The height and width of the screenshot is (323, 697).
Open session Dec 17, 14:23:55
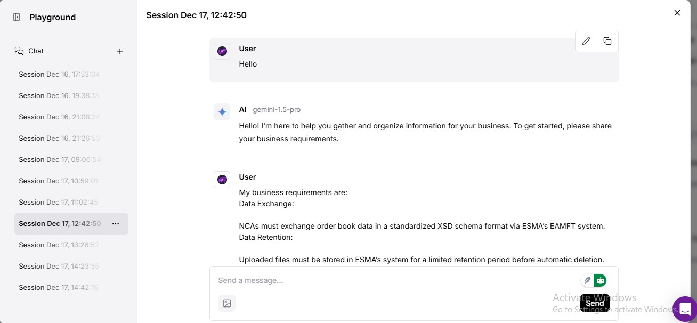tap(59, 267)
